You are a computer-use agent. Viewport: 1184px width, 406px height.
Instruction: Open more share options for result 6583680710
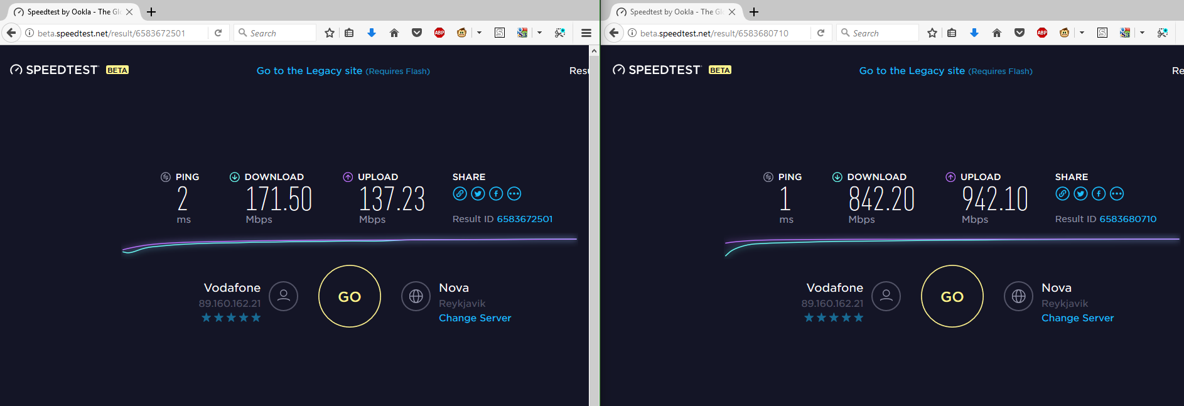click(x=1117, y=194)
